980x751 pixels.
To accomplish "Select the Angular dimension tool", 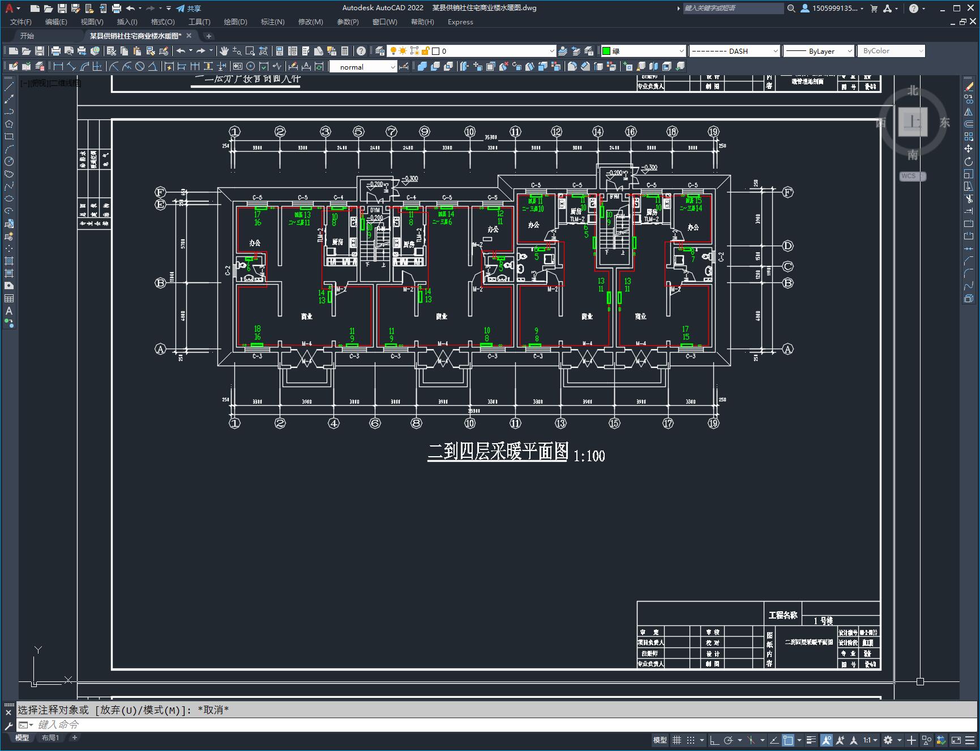I will point(153,67).
